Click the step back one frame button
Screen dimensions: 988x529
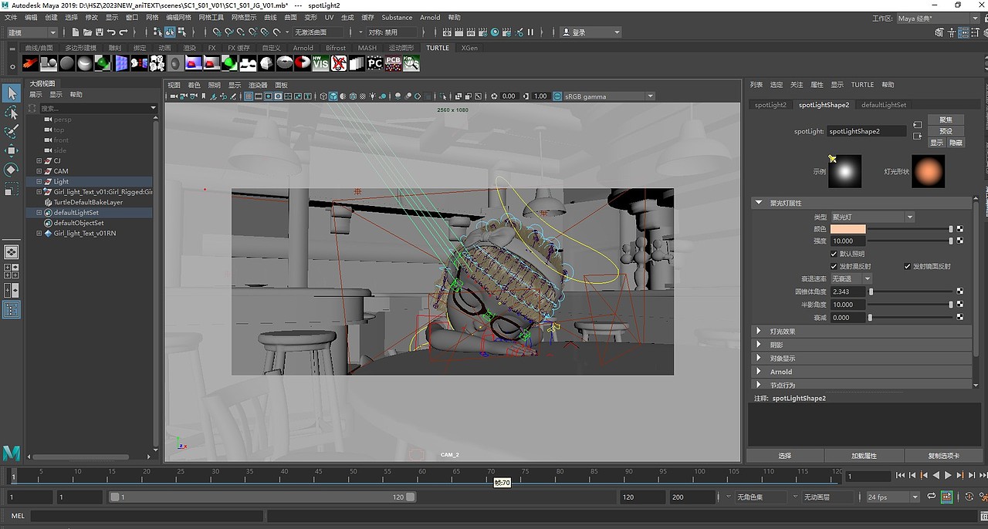point(913,477)
